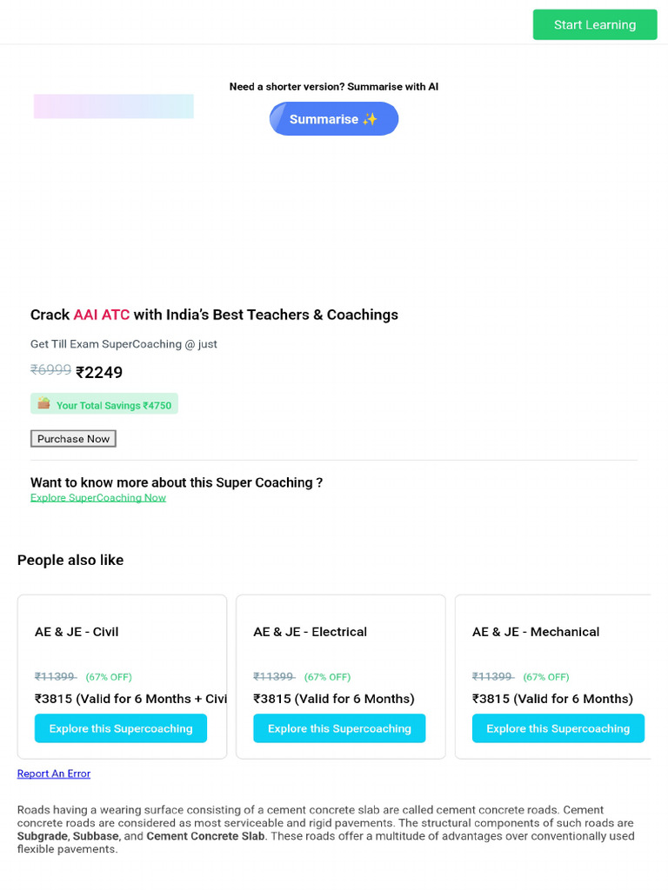Click the struck-through ₹6999 original price
This screenshot has height=890, width=668.
(x=50, y=370)
